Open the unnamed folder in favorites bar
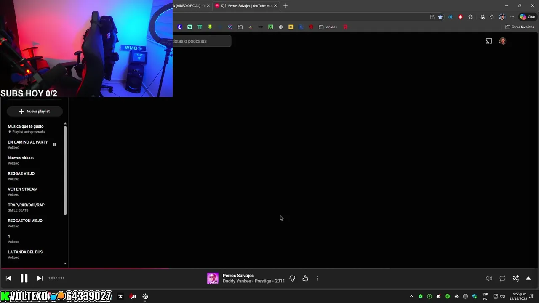This screenshot has height=303, width=539. tap(240, 27)
